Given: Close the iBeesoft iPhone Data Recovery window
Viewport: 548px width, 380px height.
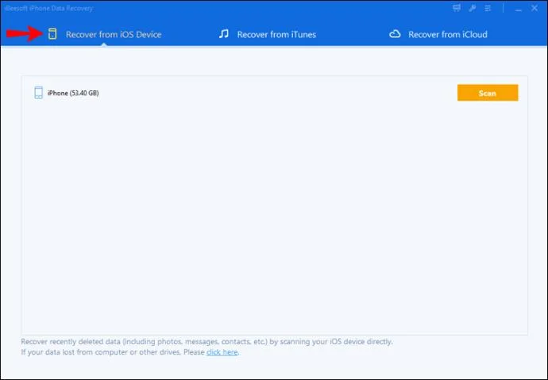Looking at the screenshot, I should click(534, 8).
